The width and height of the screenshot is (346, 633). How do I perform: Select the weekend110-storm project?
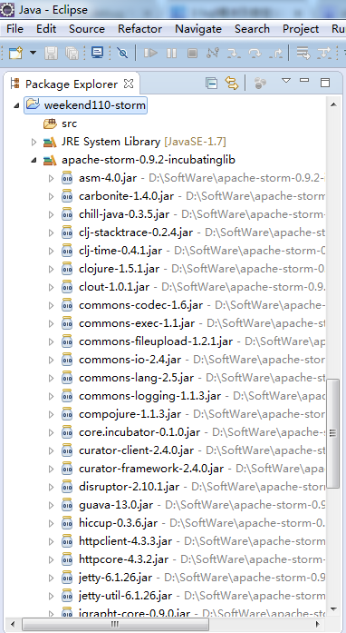(x=86, y=105)
